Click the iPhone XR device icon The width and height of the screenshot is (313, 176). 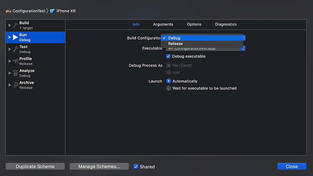pos(52,11)
